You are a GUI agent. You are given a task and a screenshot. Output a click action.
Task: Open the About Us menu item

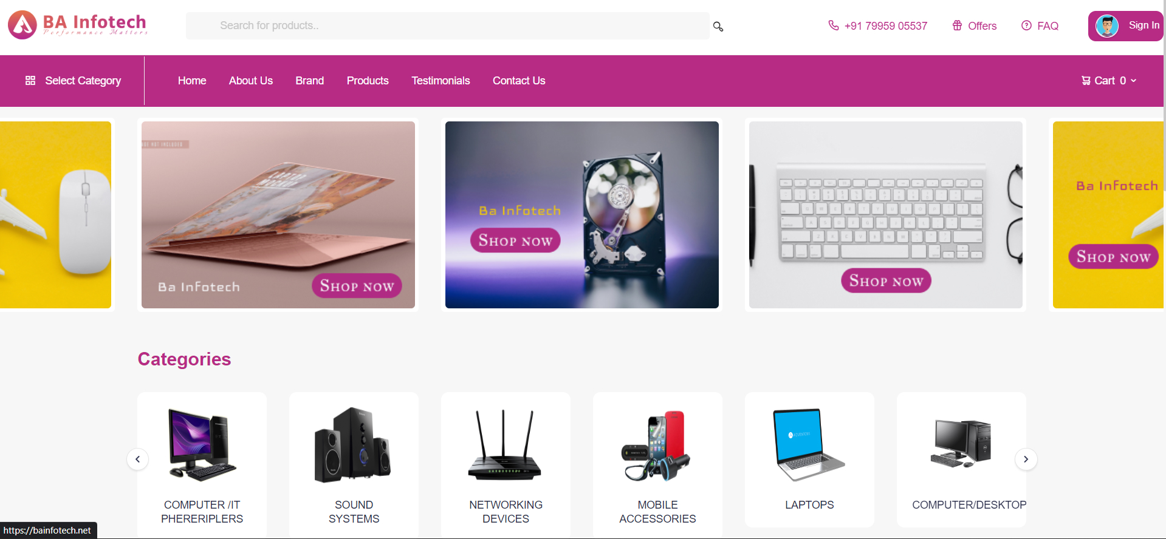tap(251, 81)
